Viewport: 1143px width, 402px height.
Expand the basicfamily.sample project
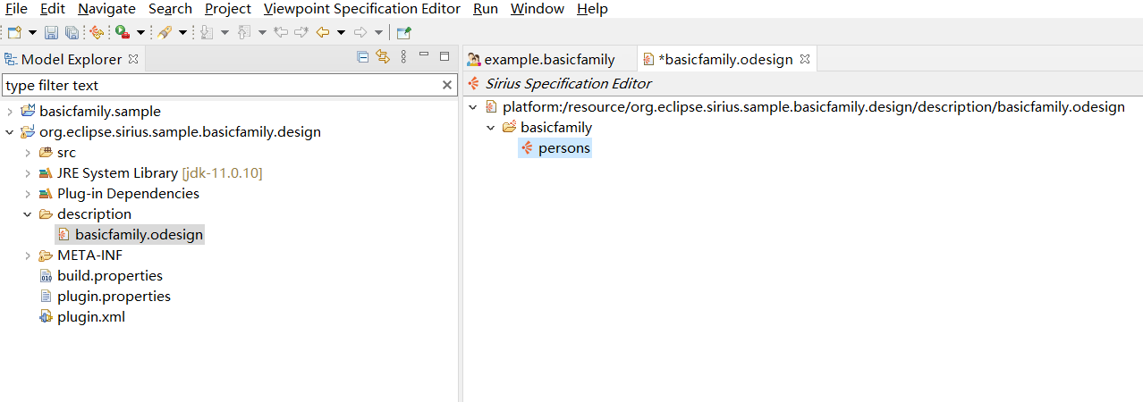click(9, 112)
